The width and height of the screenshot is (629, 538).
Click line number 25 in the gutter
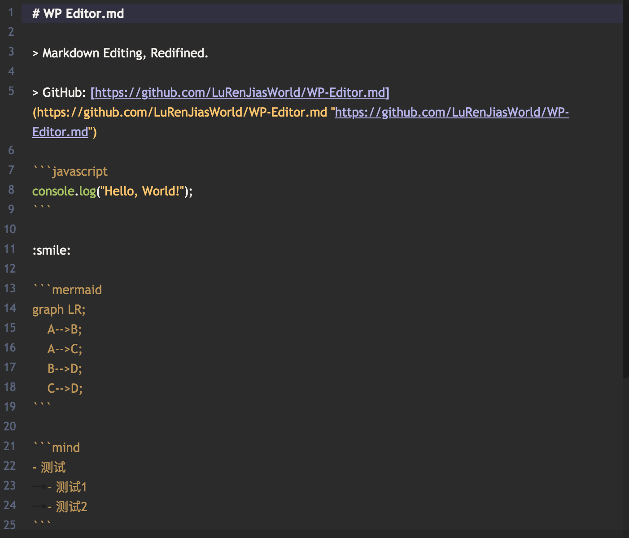click(10, 525)
